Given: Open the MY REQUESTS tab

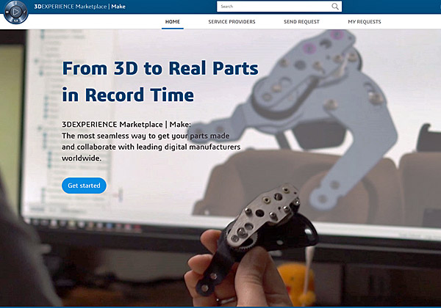Looking at the screenshot, I should pyautogui.click(x=365, y=21).
